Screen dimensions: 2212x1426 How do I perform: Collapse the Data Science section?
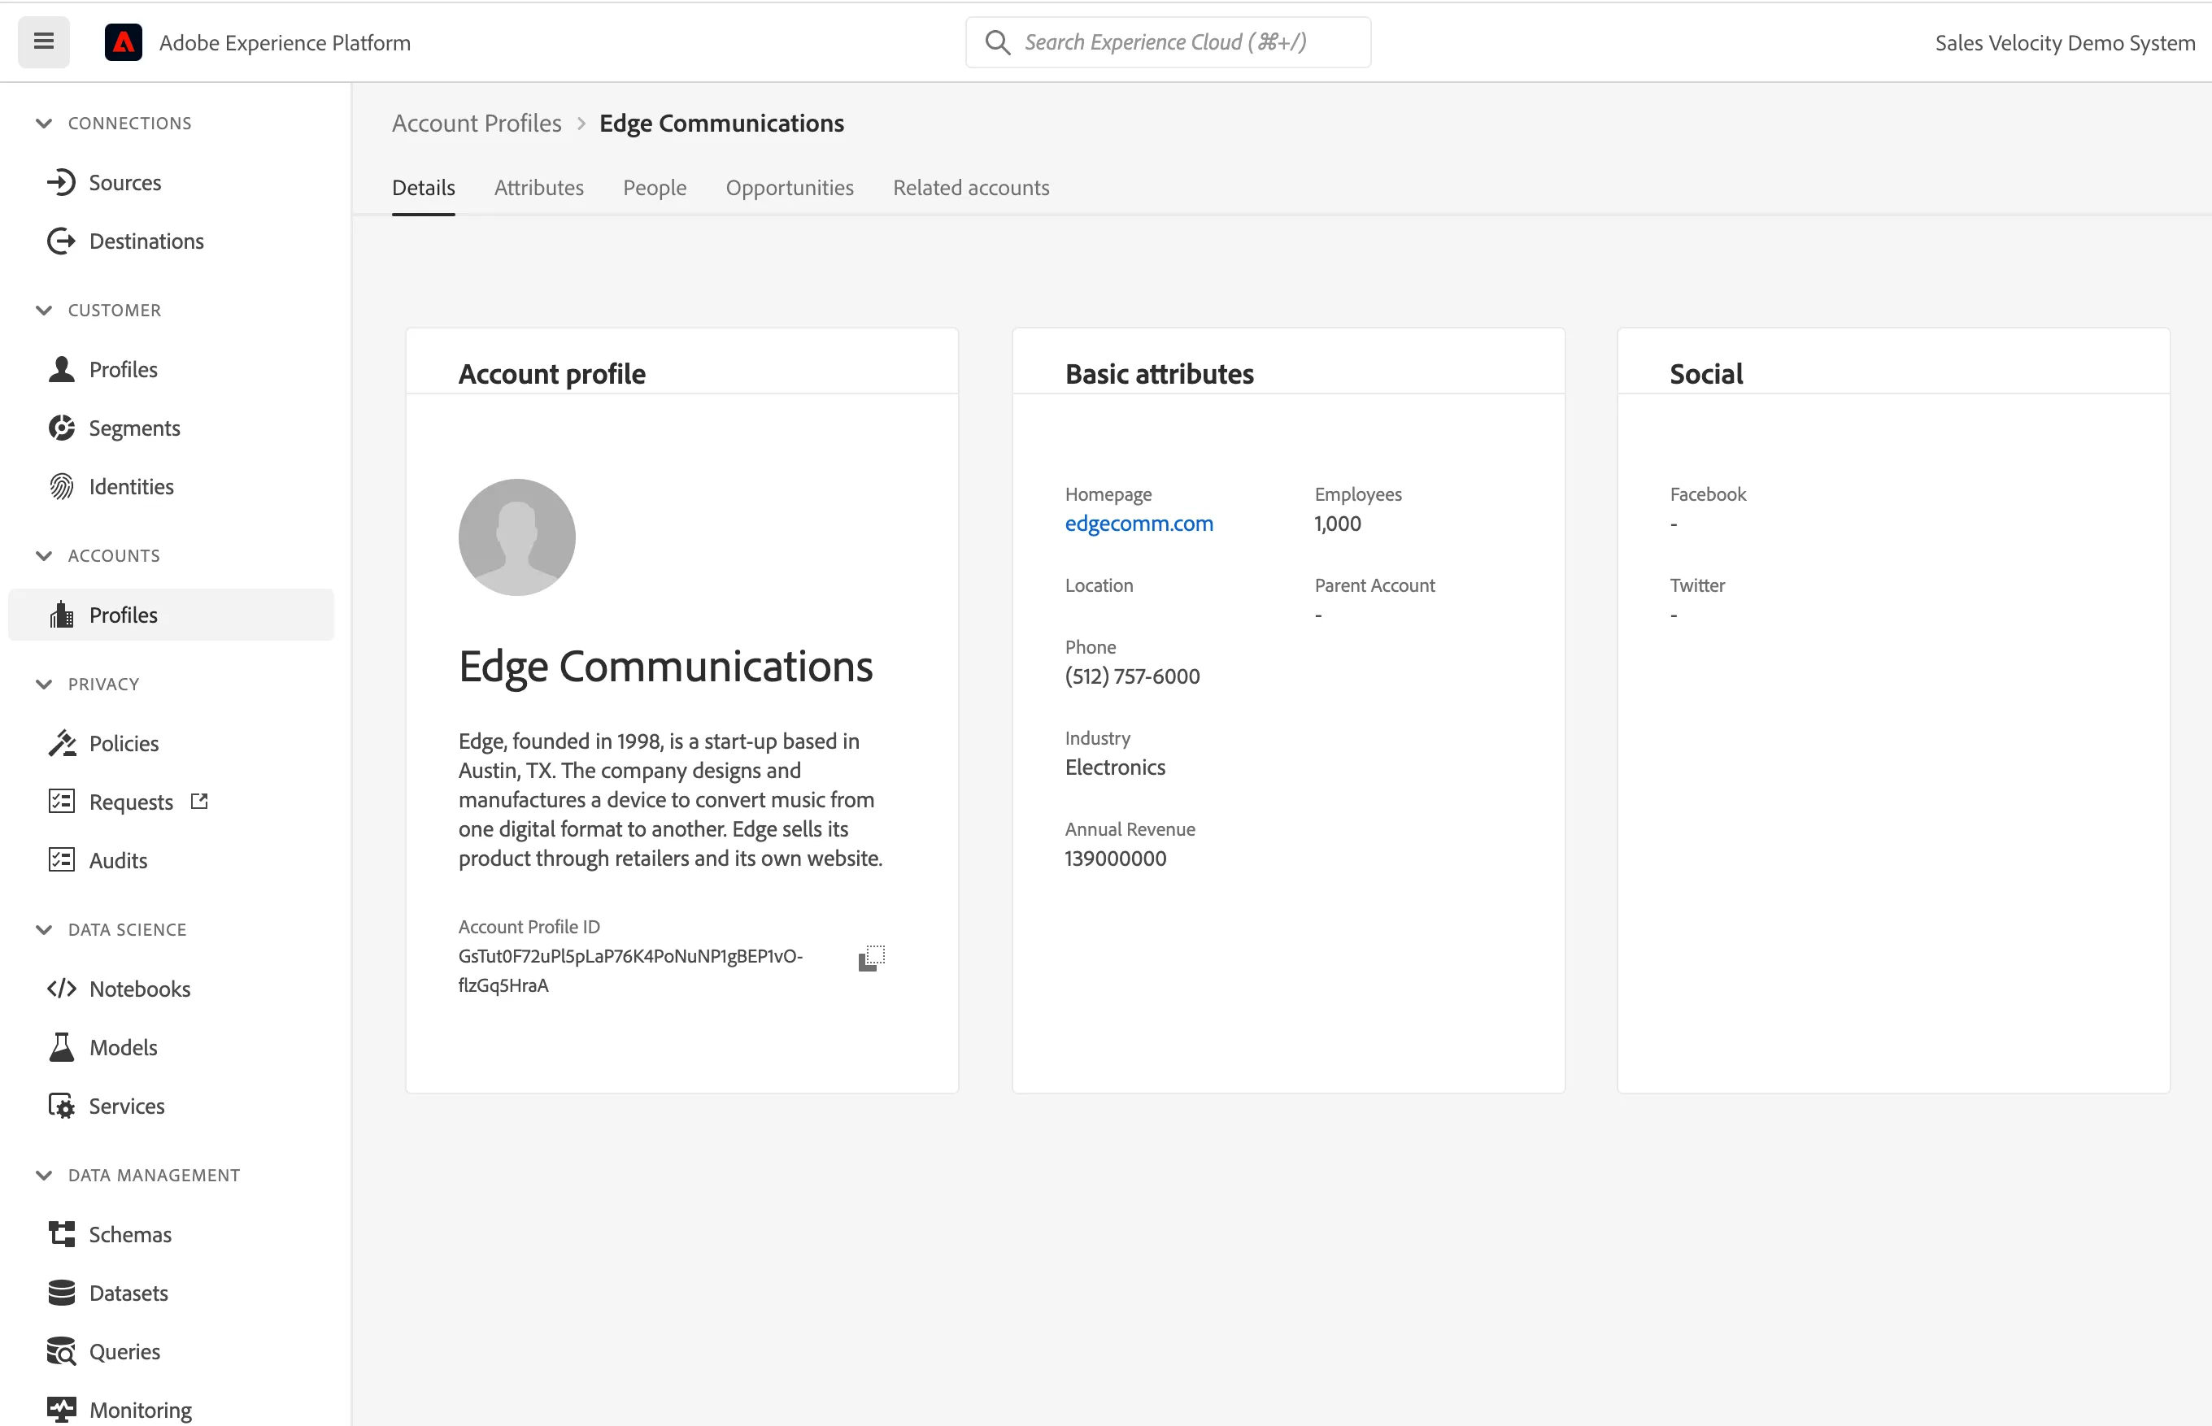point(44,930)
